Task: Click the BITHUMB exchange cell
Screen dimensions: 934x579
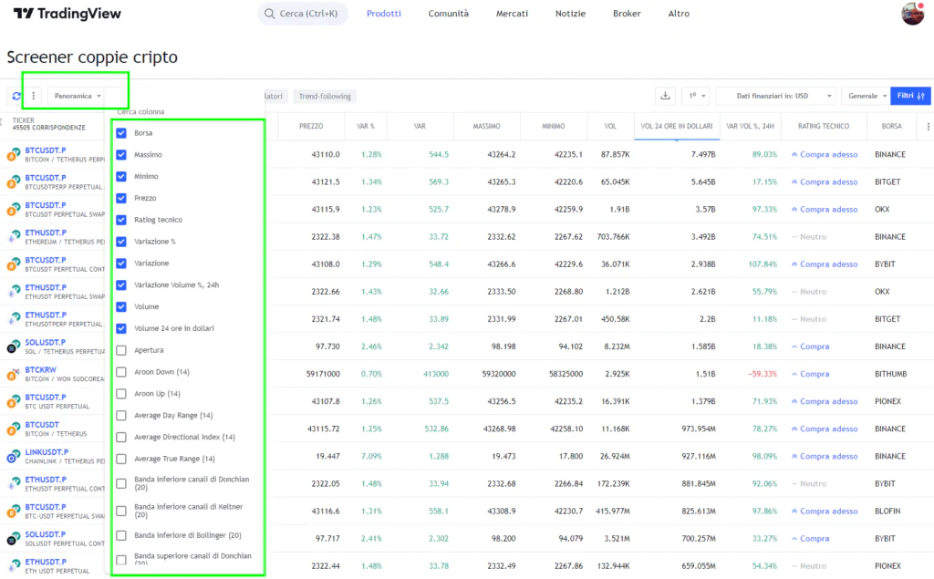Action: pyautogui.click(x=890, y=374)
